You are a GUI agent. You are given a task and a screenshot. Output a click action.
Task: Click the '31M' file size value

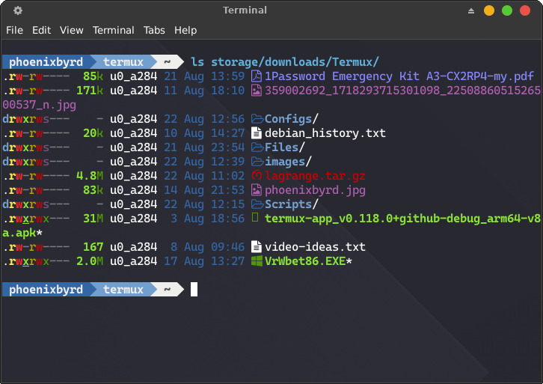[x=93, y=219]
